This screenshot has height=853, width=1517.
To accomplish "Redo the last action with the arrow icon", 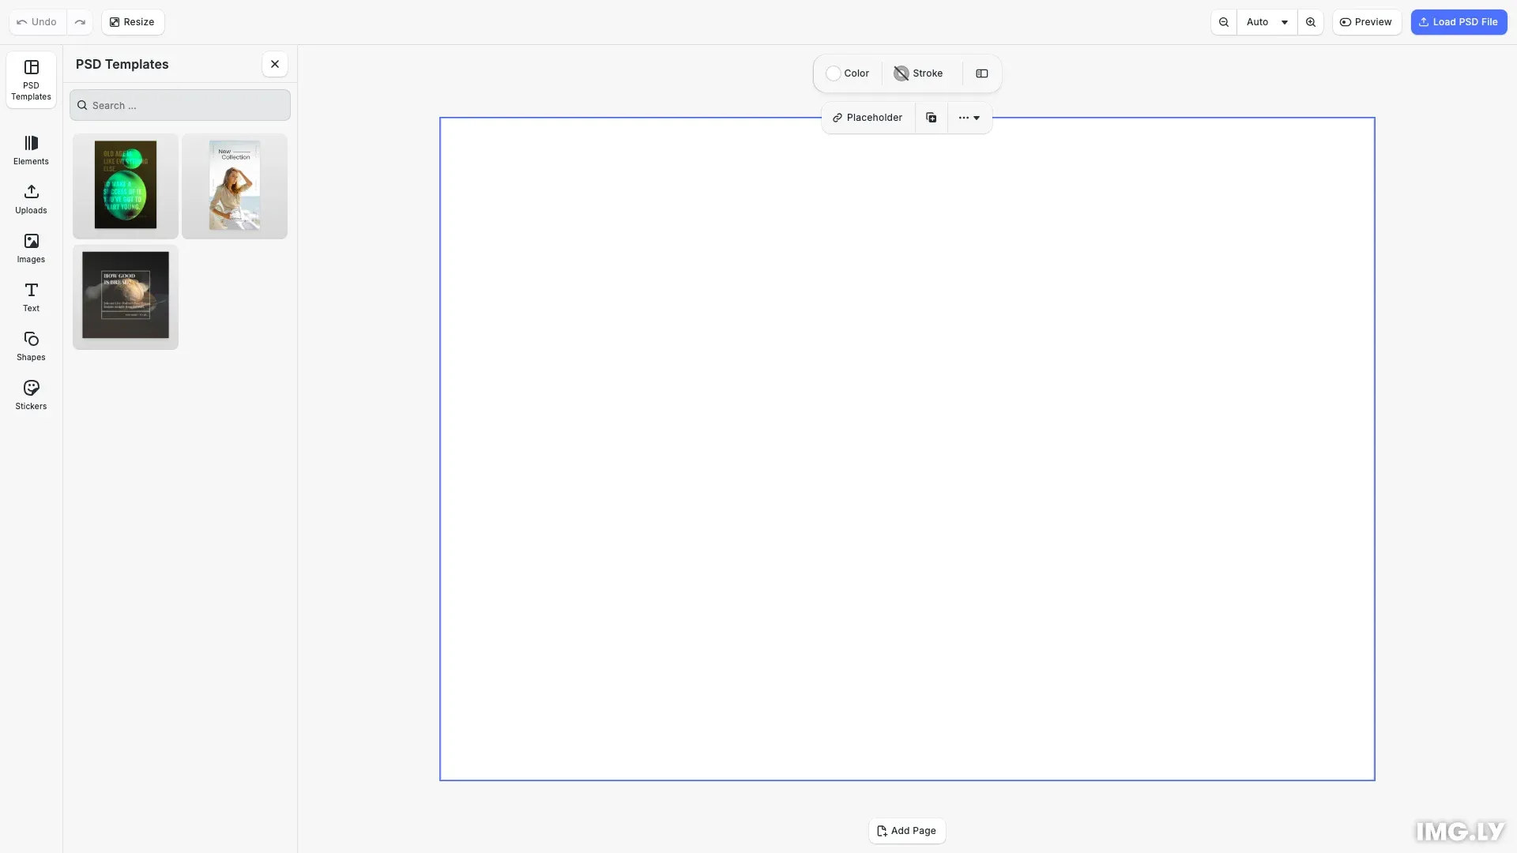I will pos(80,22).
